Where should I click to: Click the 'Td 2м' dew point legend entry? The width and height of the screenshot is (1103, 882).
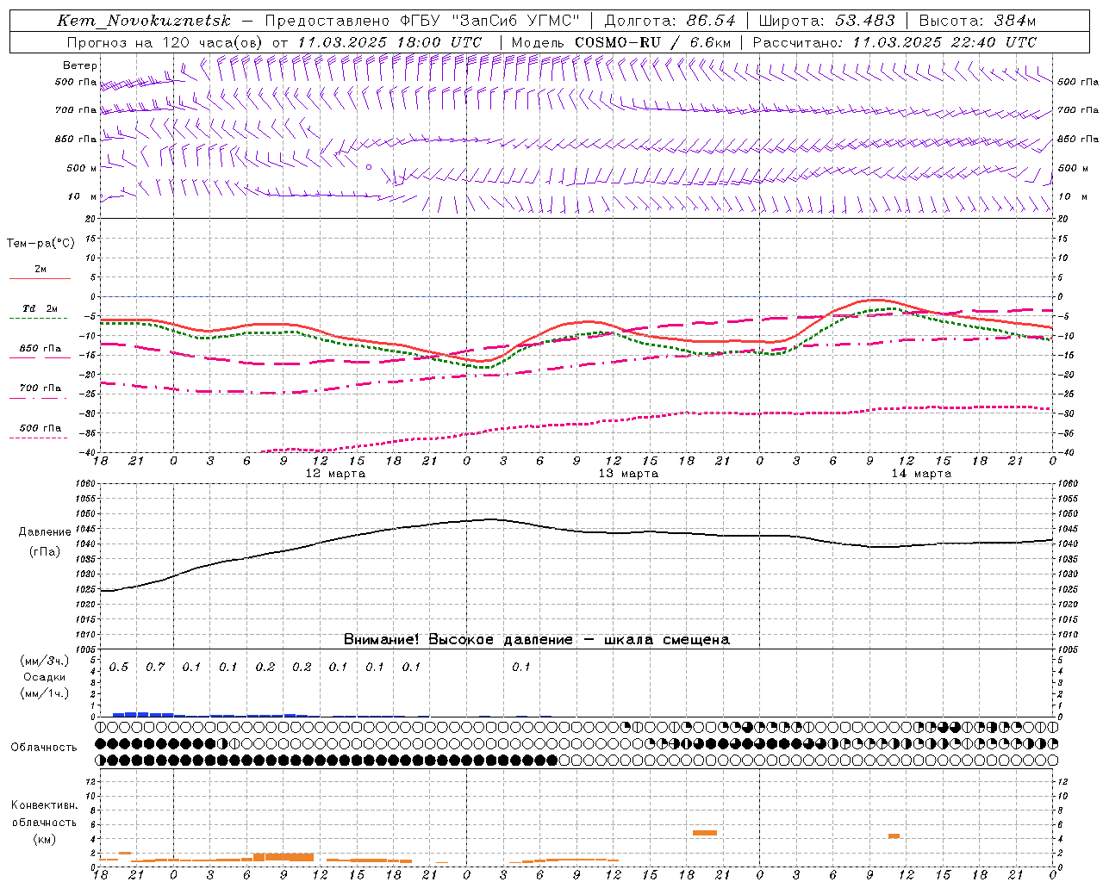(40, 308)
